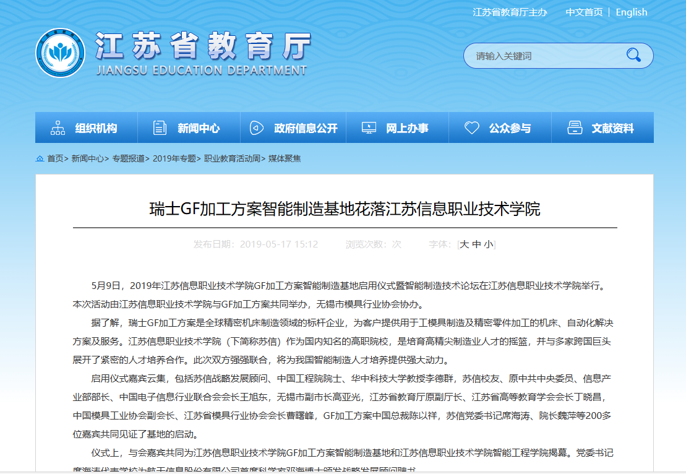Click the 文献资料 printer icon
This screenshot has width=686, height=474.
(x=575, y=128)
